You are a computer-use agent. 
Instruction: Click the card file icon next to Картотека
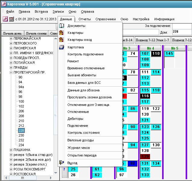62,47
